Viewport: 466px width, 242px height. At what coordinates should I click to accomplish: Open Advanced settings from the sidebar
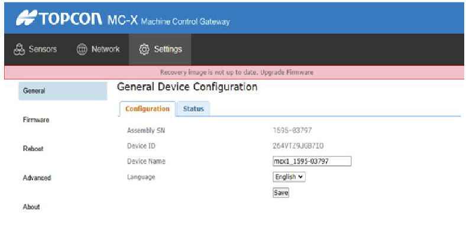click(x=37, y=178)
